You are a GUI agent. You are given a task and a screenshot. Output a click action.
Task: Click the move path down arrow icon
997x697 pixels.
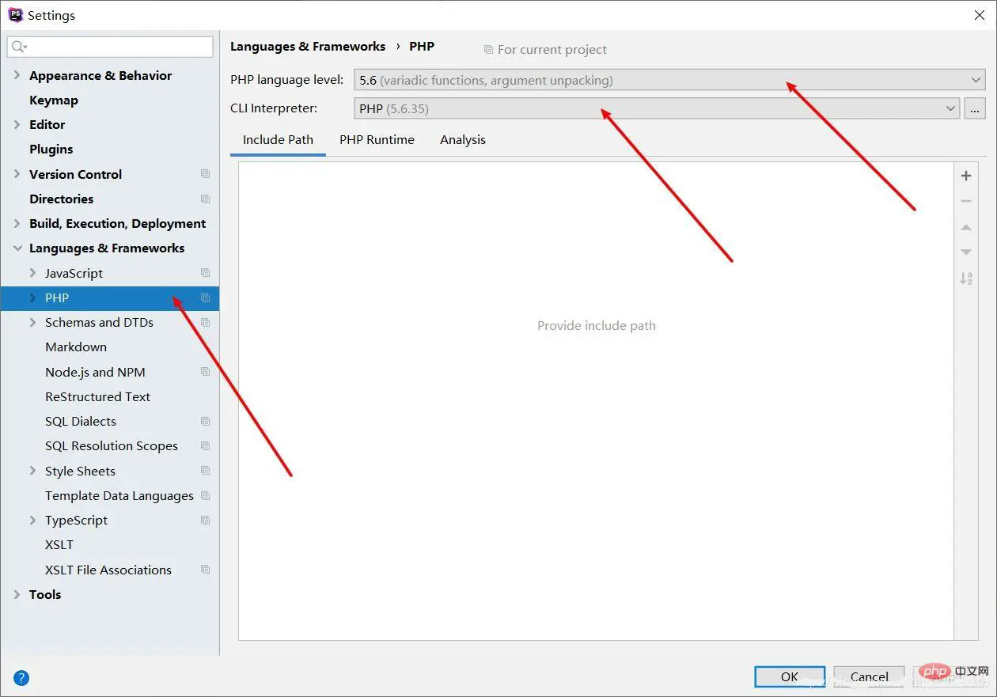point(965,252)
